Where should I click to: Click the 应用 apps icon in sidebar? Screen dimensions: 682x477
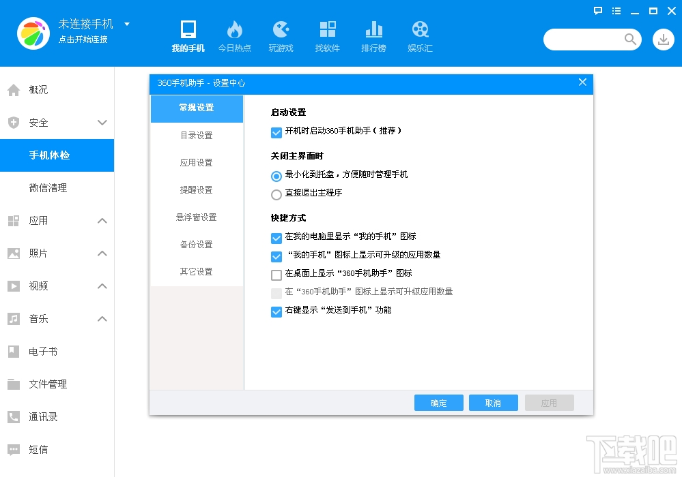14,221
